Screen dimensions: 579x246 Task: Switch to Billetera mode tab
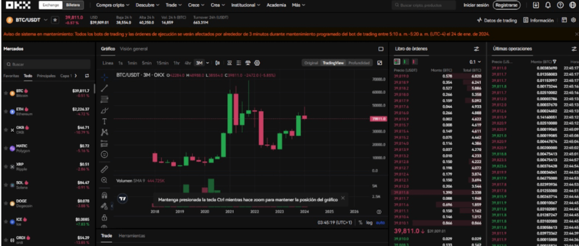tap(73, 5)
